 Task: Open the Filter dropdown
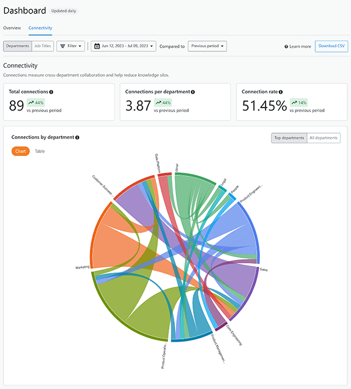[x=71, y=46]
